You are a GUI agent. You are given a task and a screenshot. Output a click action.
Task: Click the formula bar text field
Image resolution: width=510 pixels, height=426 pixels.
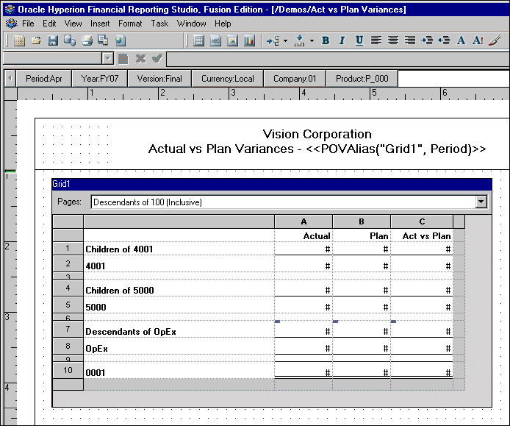(x=337, y=59)
